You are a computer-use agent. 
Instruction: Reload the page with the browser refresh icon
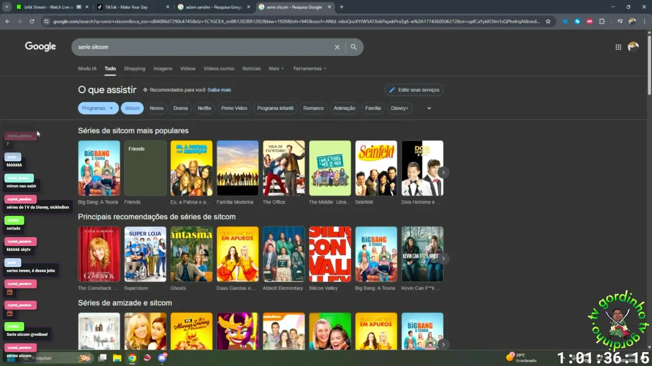coord(32,21)
